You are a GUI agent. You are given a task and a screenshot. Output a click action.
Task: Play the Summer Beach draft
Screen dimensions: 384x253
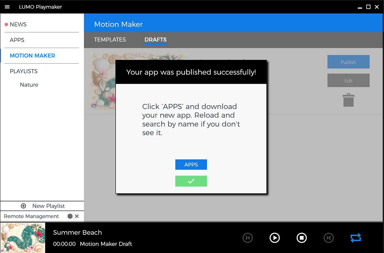tap(275, 238)
